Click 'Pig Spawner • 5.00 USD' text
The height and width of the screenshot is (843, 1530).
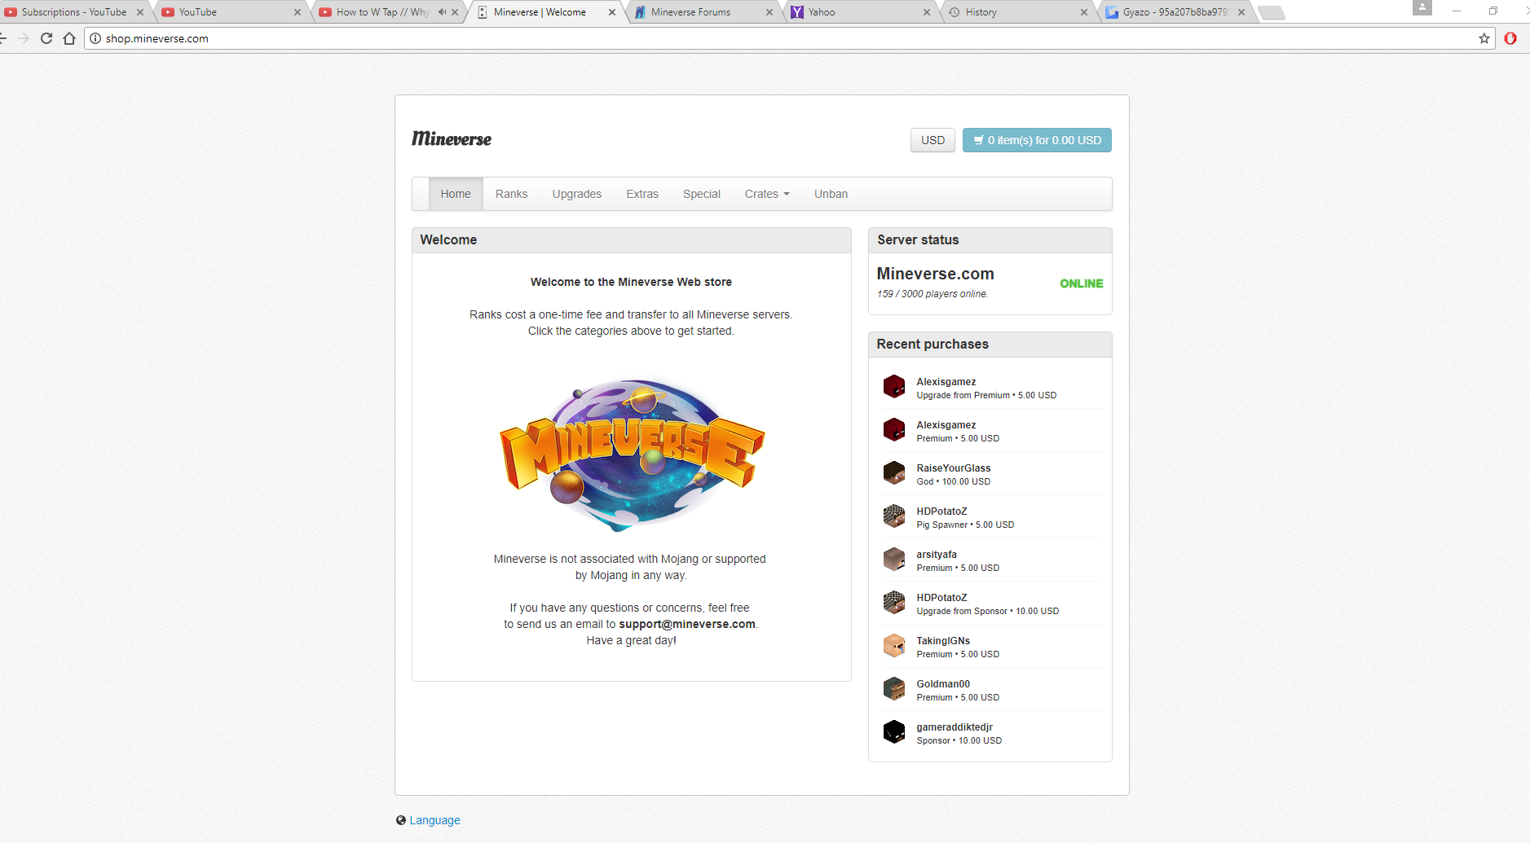(x=965, y=525)
